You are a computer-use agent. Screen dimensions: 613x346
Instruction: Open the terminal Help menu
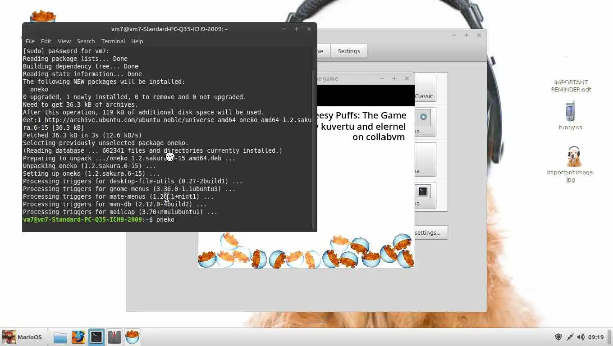pyautogui.click(x=137, y=41)
